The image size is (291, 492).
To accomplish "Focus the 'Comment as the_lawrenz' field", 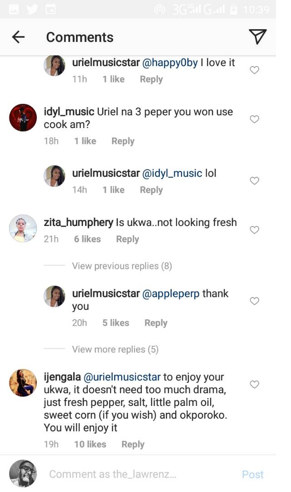I will pos(136,474).
